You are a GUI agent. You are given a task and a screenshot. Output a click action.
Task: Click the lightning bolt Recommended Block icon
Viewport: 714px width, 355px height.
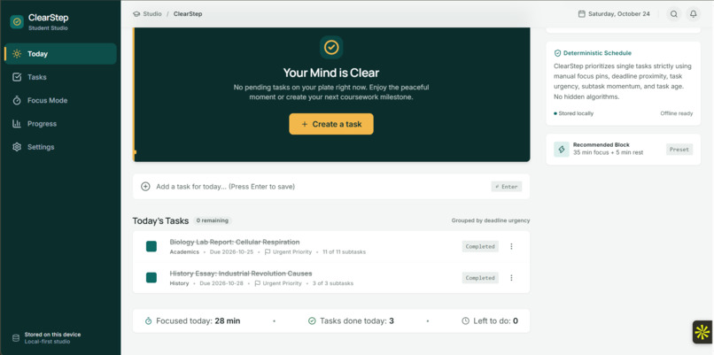click(562, 150)
